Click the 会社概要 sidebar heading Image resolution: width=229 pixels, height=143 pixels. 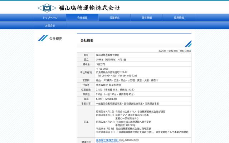click(56, 39)
